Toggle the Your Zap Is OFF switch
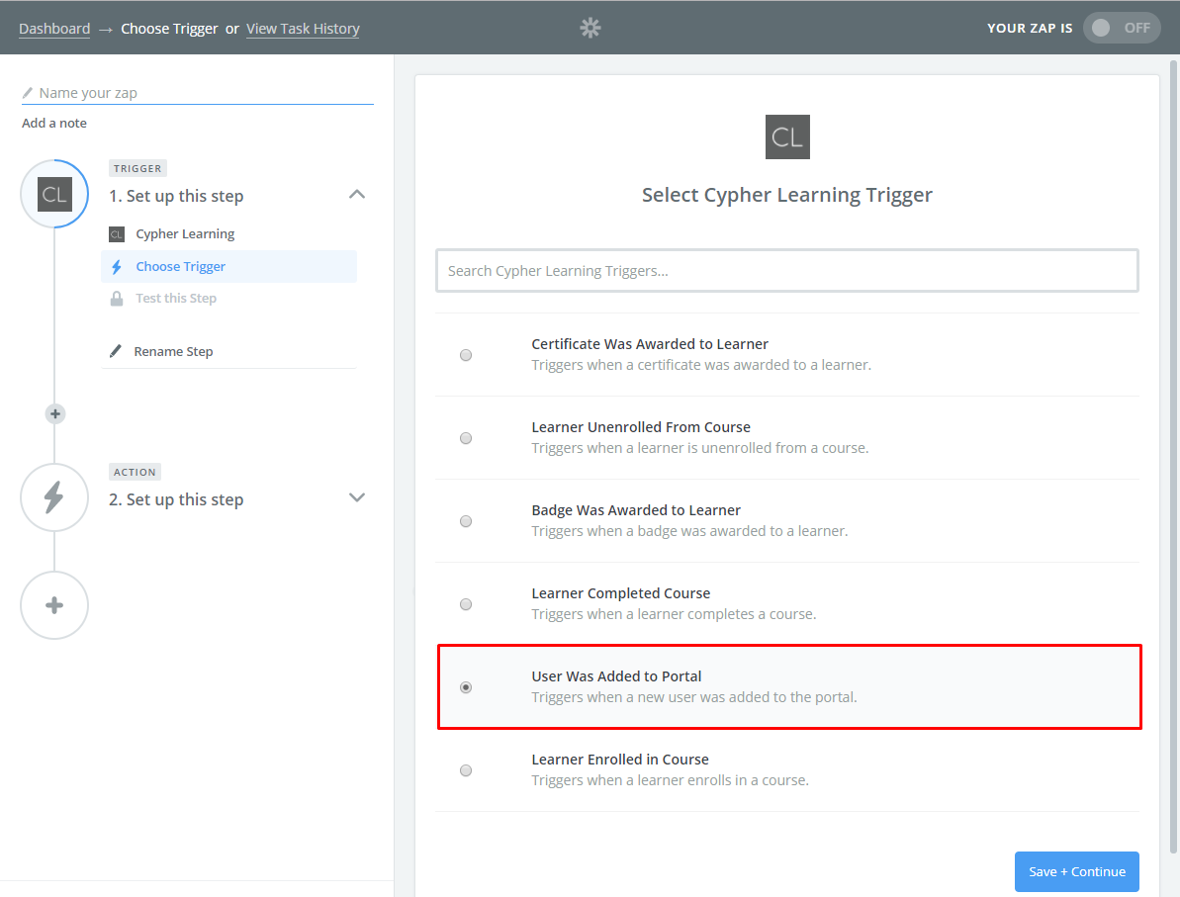This screenshot has height=897, width=1180. click(1122, 28)
